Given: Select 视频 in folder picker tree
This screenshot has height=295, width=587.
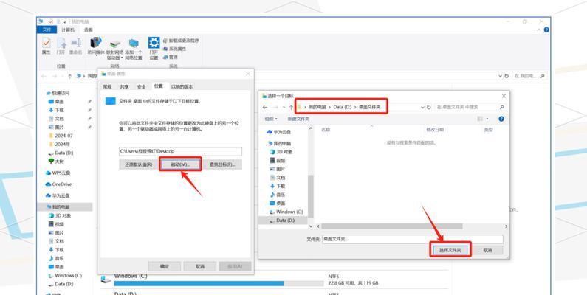Looking at the screenshot, I should [x=278, y=160].
